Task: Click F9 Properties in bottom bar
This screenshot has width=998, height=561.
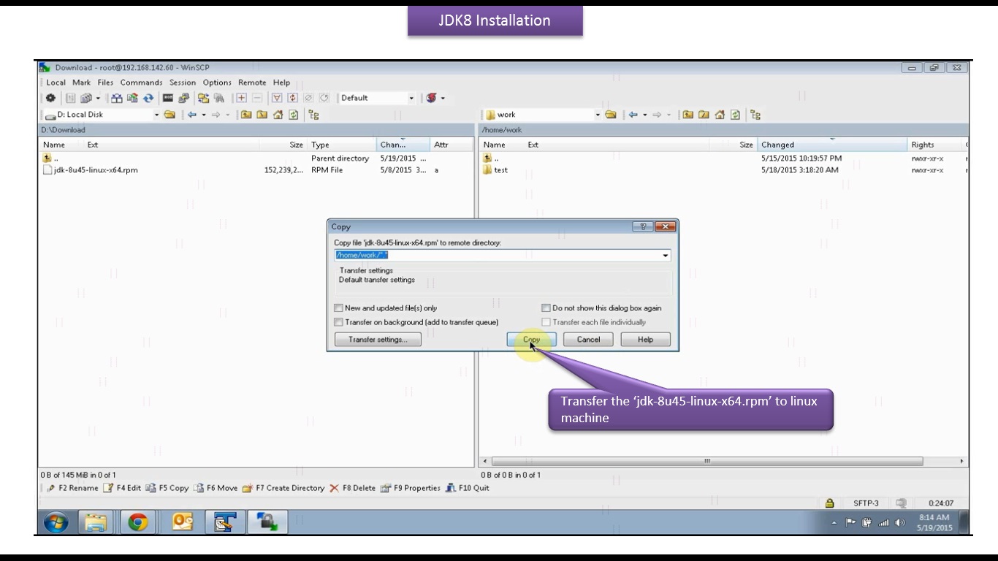Action: (x=411, y=488)
